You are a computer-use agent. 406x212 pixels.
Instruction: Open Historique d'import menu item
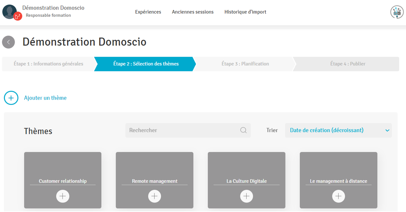tap(245, 12)
